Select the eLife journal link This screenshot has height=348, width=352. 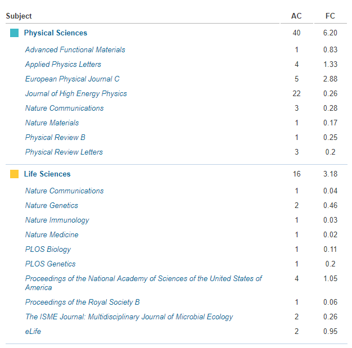(33, 331)
